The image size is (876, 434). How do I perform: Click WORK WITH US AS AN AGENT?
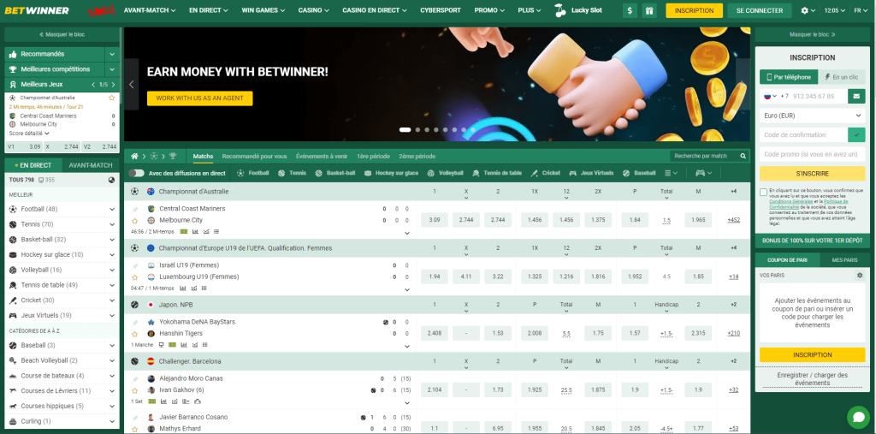199,98
